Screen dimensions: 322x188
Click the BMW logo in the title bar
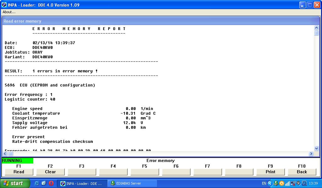point(4,5)
